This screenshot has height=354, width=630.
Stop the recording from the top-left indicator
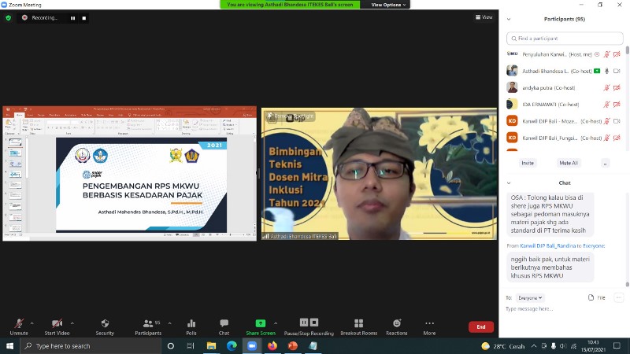(x=84, y=17)
